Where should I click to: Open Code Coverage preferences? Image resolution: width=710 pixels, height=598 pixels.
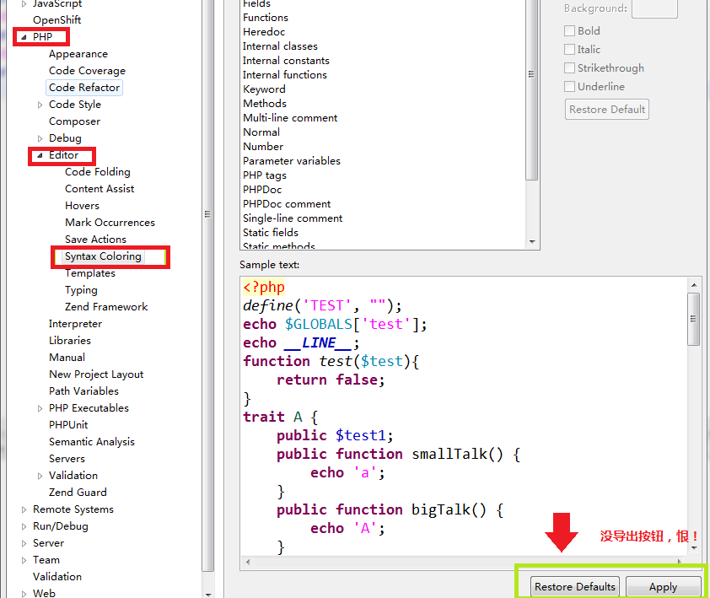87,71
